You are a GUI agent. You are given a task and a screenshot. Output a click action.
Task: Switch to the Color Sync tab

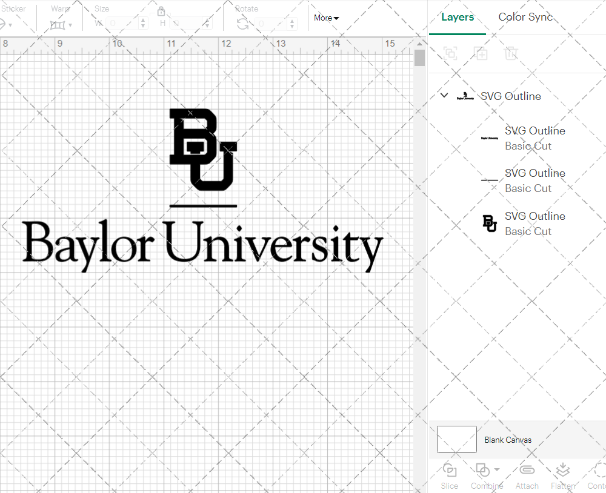click(525, 17)
